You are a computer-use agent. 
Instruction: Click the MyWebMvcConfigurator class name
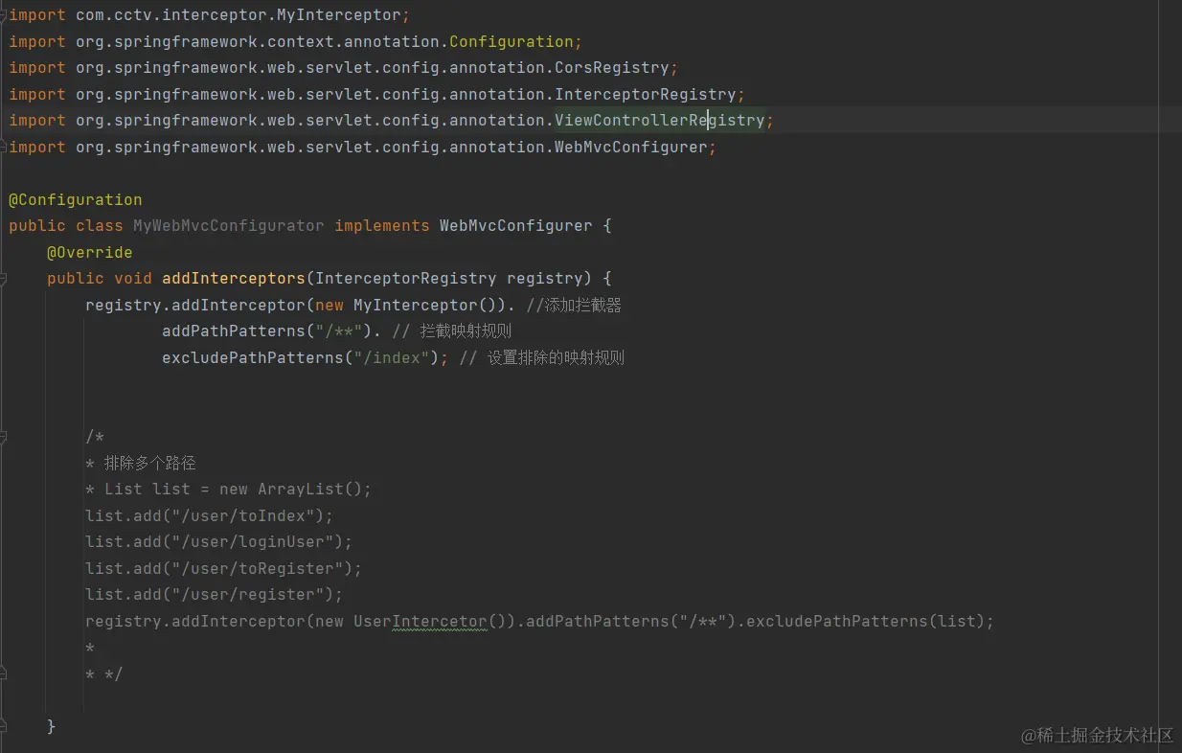228,226
